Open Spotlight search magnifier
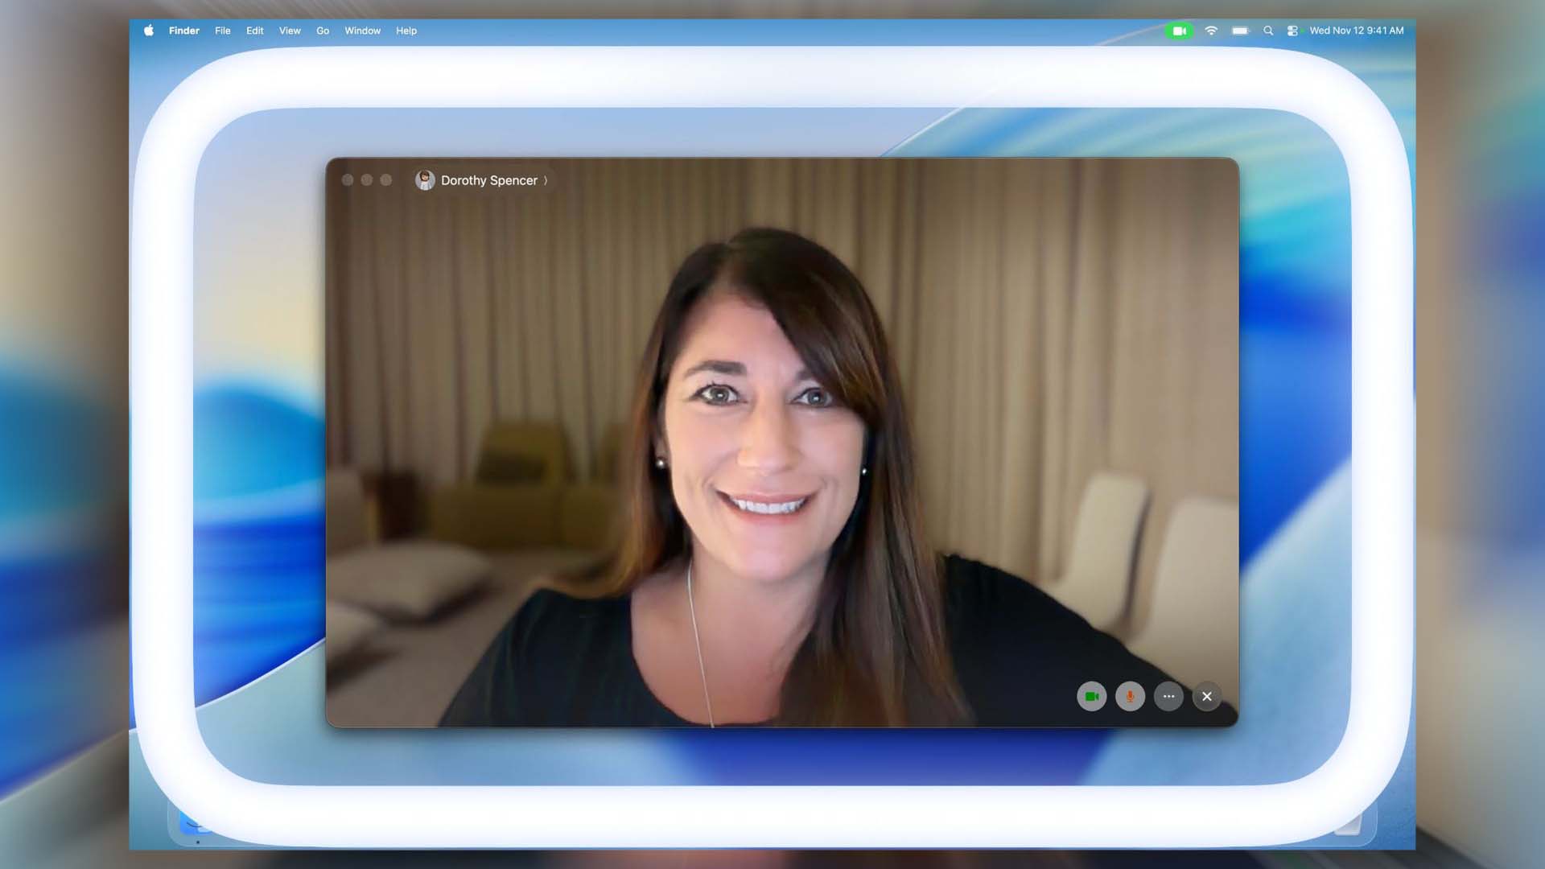 point(1268,31)
